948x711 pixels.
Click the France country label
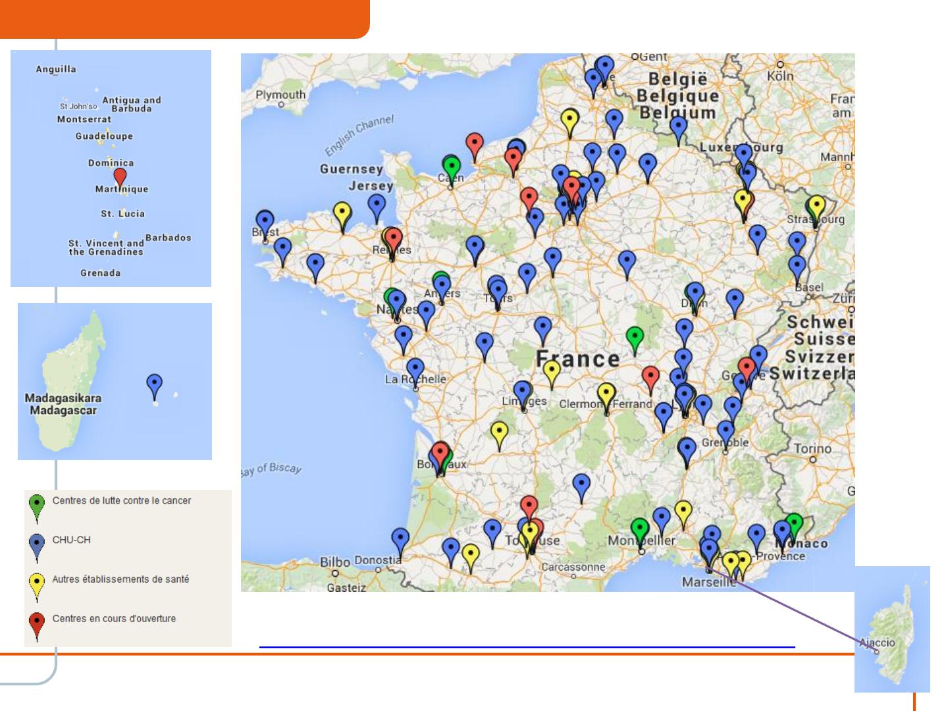(x=578, y=359)
